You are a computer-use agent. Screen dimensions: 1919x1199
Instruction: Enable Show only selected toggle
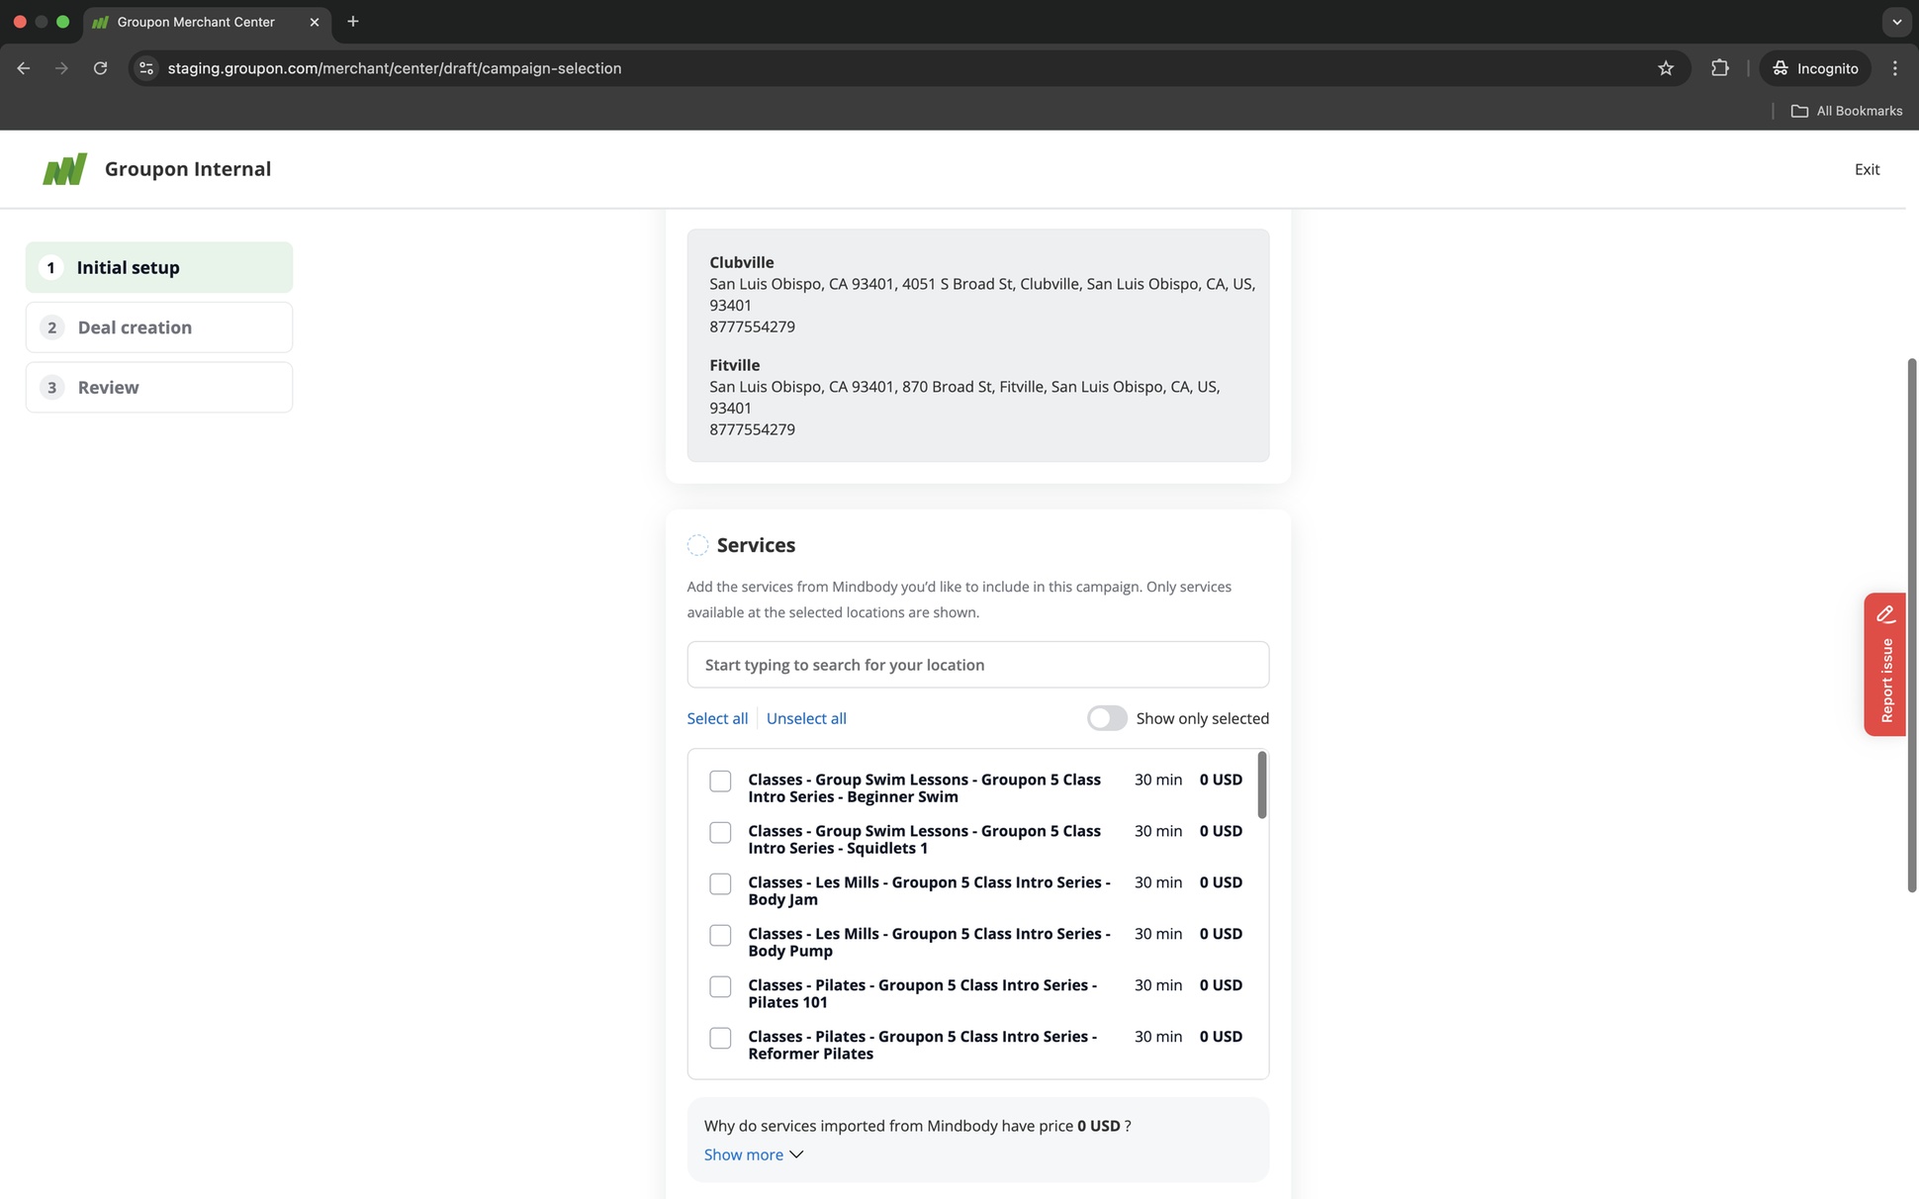point(1106,718)
